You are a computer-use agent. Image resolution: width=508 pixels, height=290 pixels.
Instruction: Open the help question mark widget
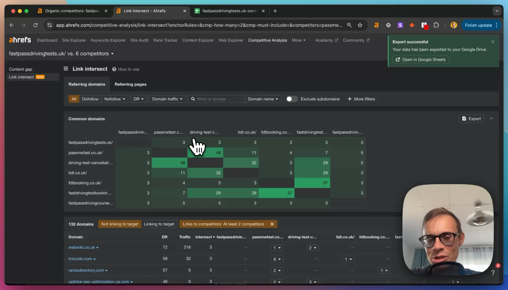(x=493, y=273)
